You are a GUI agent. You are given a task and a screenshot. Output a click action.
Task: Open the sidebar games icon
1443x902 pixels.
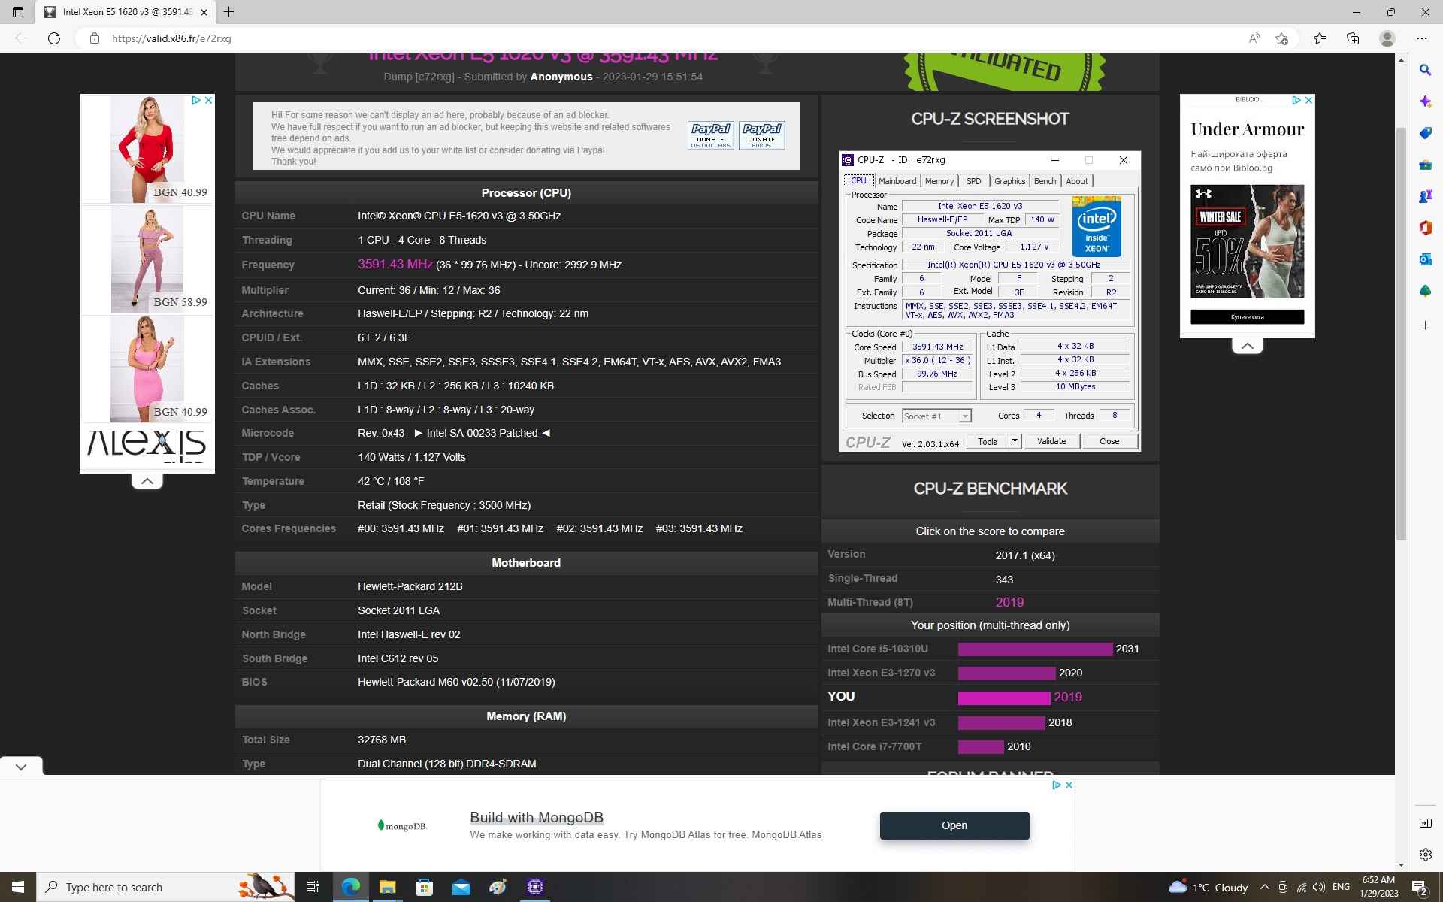[x=1425, y=196]
